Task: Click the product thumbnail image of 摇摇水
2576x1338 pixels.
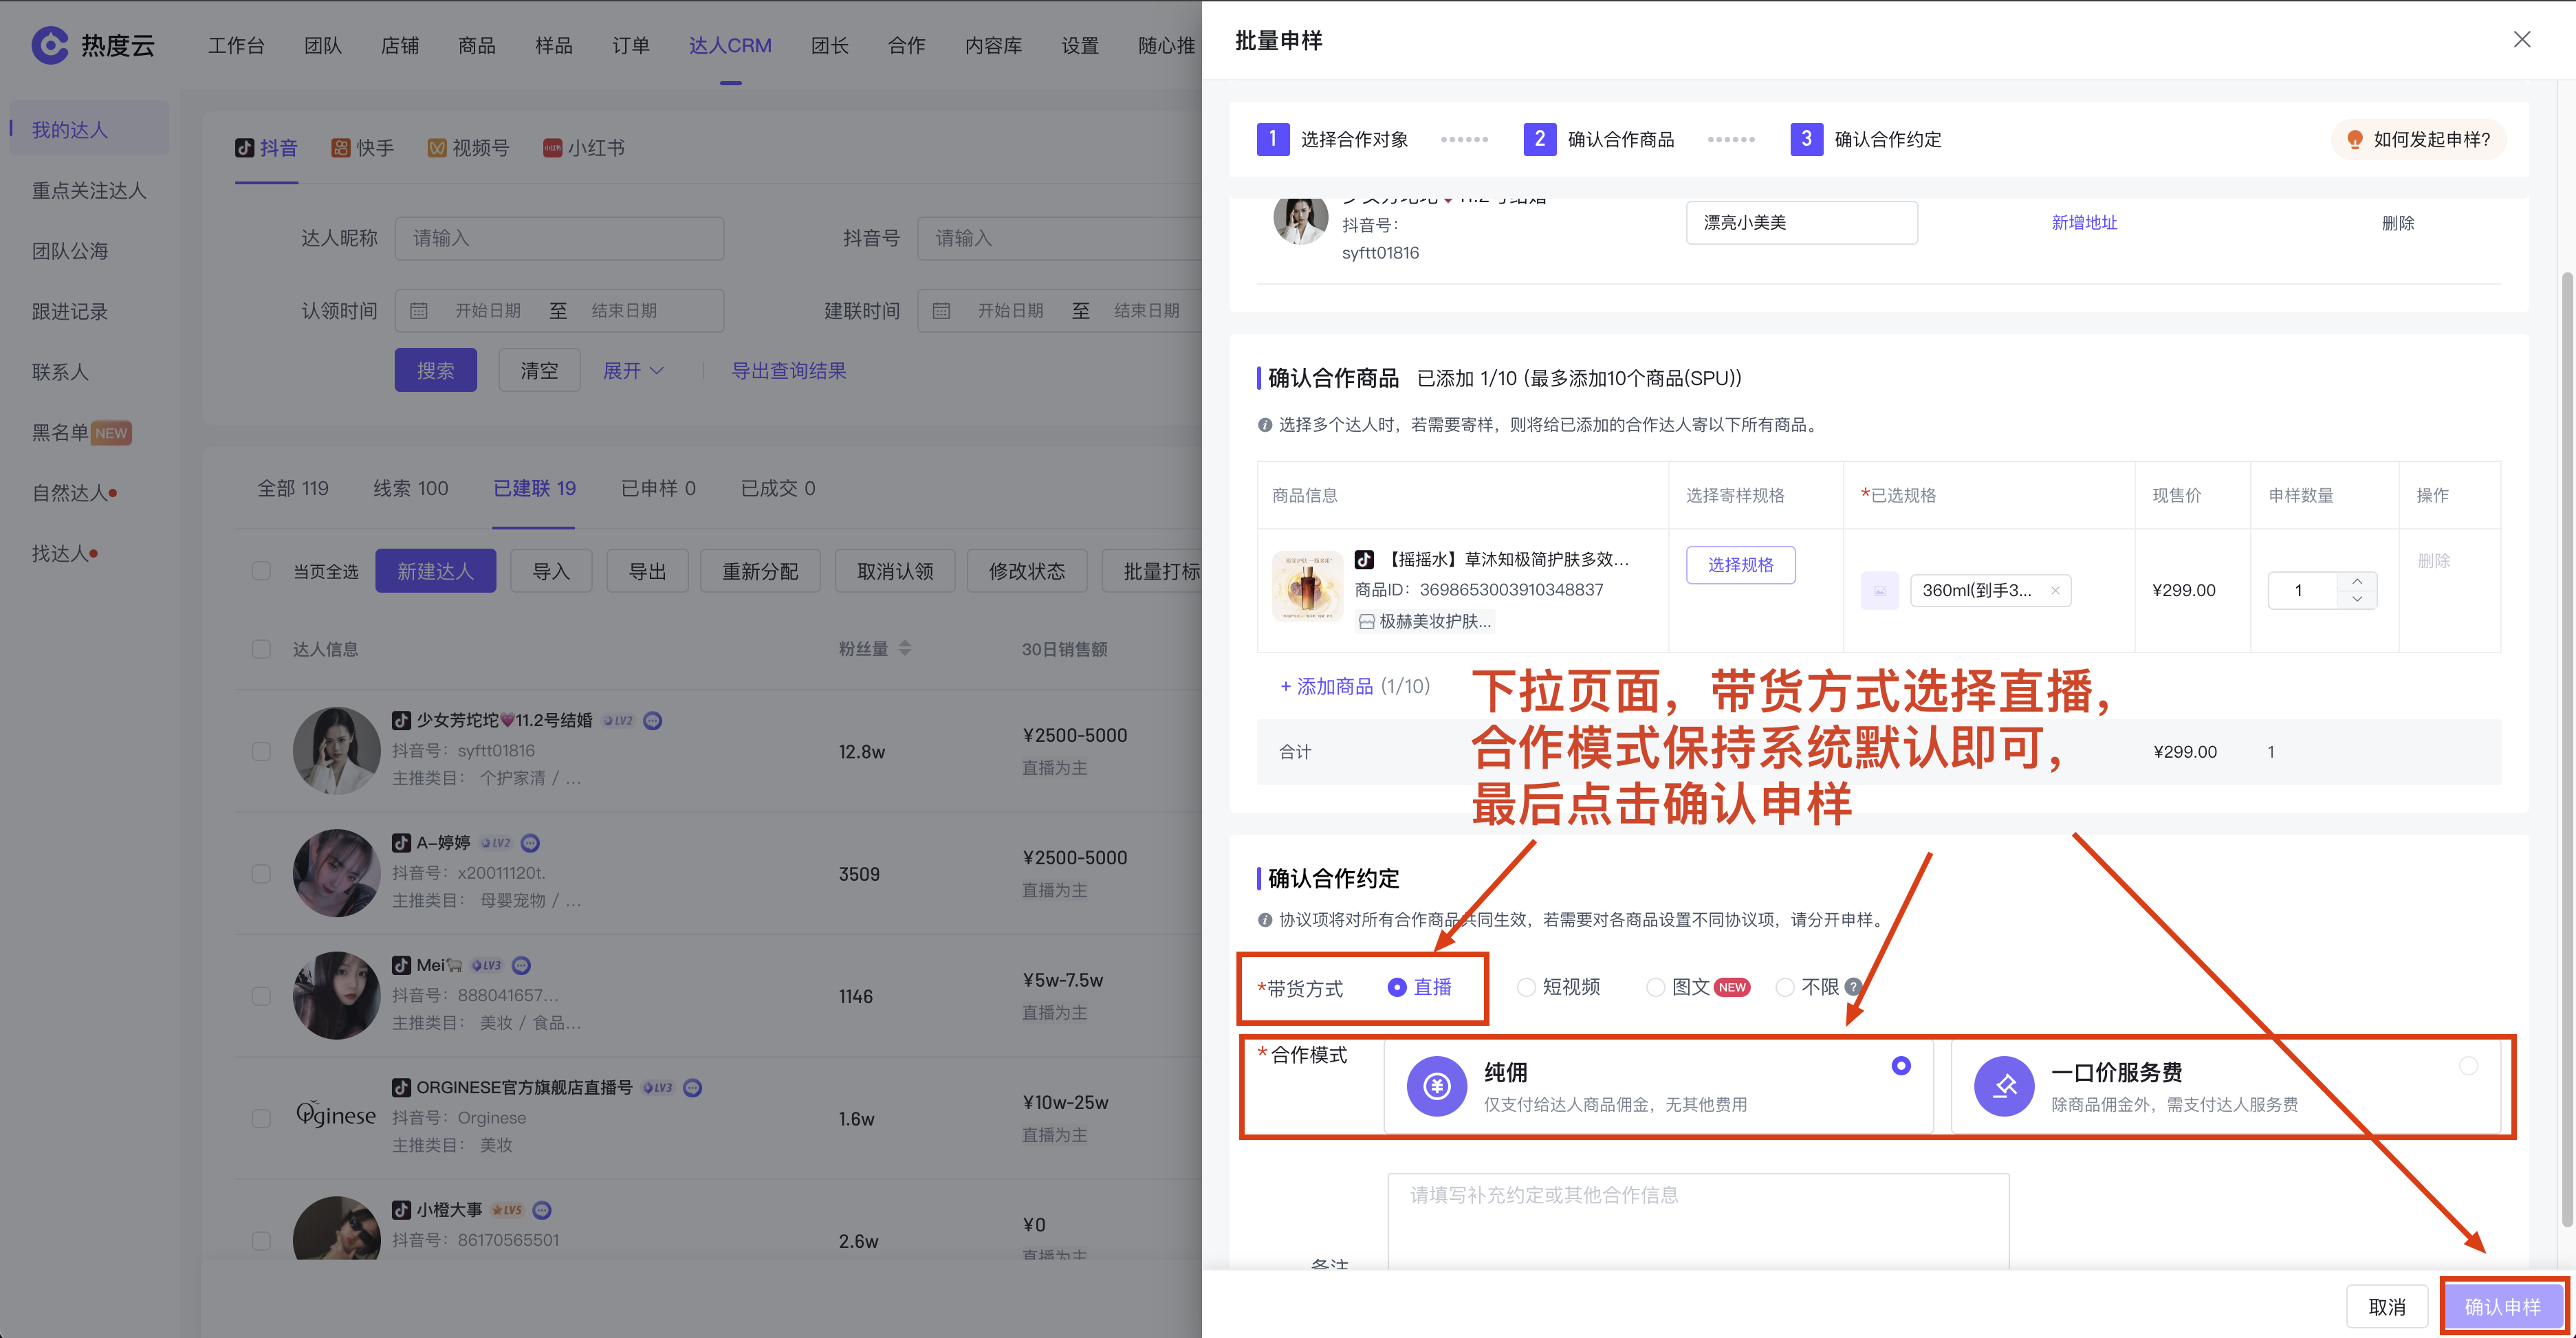Action: tap(1307, 587)
